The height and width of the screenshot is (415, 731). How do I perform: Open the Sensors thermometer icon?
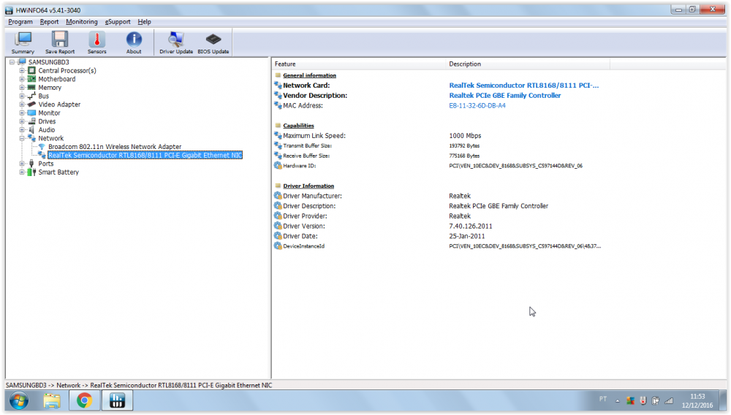96,42
